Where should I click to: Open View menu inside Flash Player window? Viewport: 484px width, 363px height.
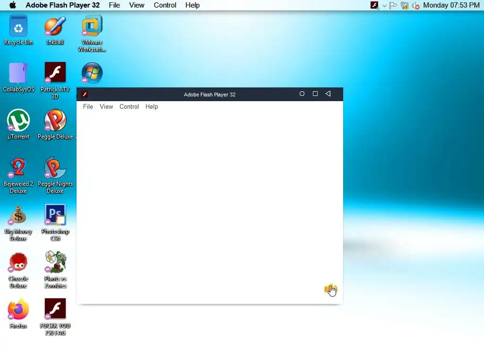pyautogui.click(x=106, y=106)
